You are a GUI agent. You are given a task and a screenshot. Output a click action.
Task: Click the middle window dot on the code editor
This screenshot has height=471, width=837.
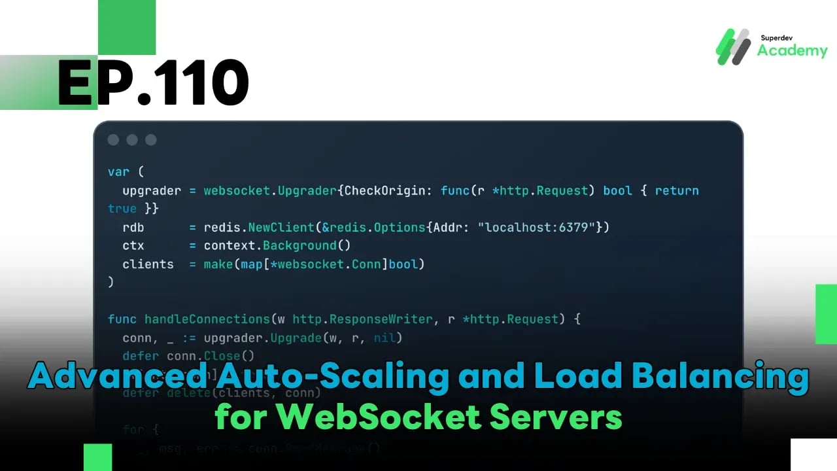(131, 139)
